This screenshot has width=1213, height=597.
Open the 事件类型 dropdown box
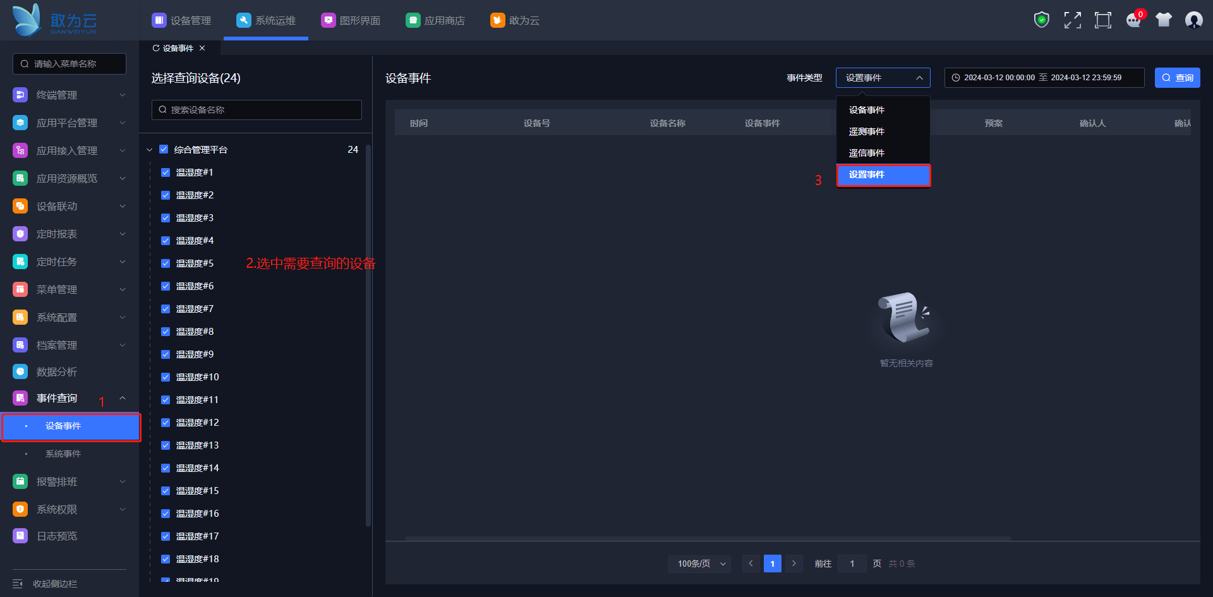[883, 78]
